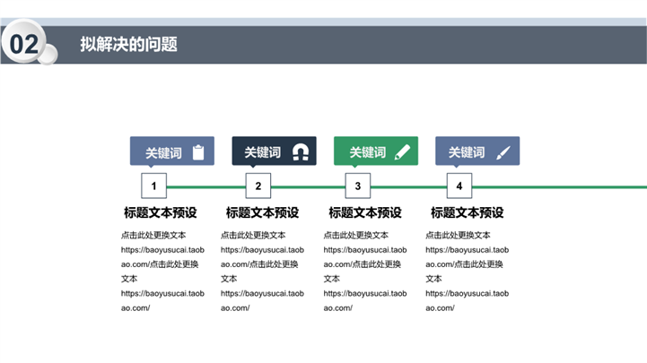Viewport: 647px width, 363px height.
Task: Select the slide title 拟解决的问题
Action: point(128,44)
